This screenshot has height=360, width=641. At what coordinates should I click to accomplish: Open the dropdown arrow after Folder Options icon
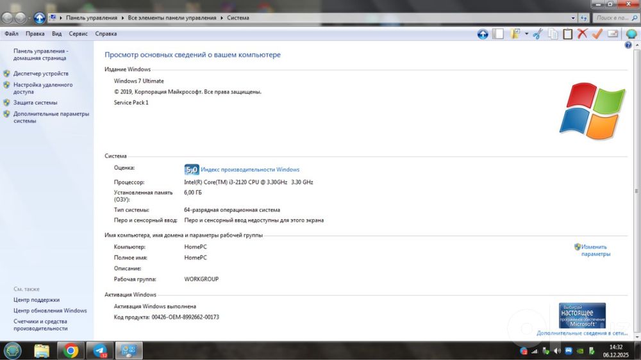pyautogui.click(x=526, y=34)
